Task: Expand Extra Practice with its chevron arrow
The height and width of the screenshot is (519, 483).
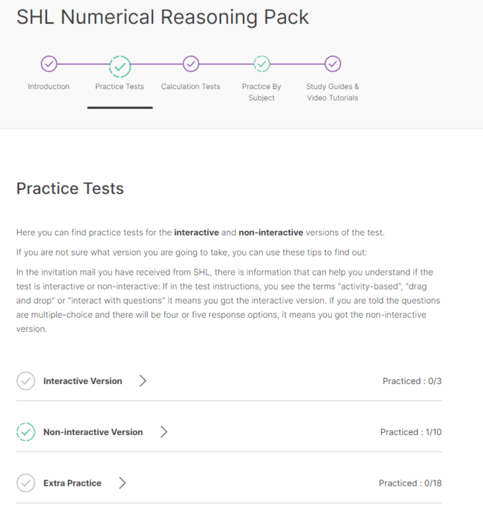Action: pyautogui.click(x=123, y=483)
